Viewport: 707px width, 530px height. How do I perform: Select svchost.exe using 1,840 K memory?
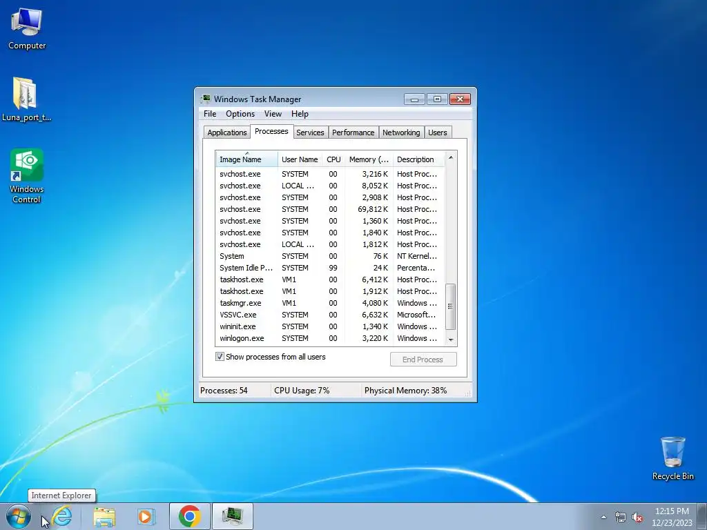point(329,233)
